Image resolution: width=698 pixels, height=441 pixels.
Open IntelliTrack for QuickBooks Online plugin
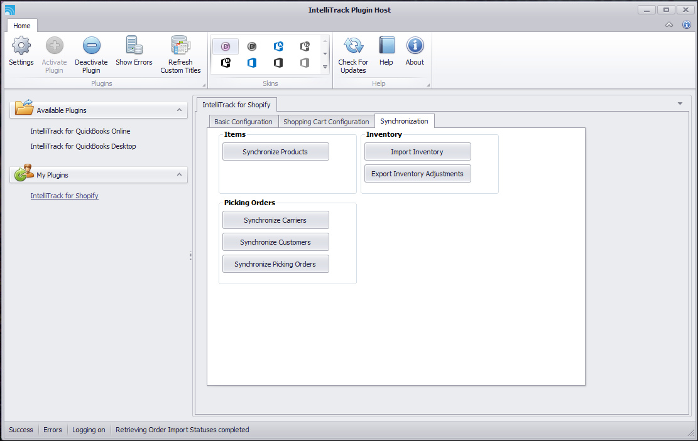click(x=80, y=131)
